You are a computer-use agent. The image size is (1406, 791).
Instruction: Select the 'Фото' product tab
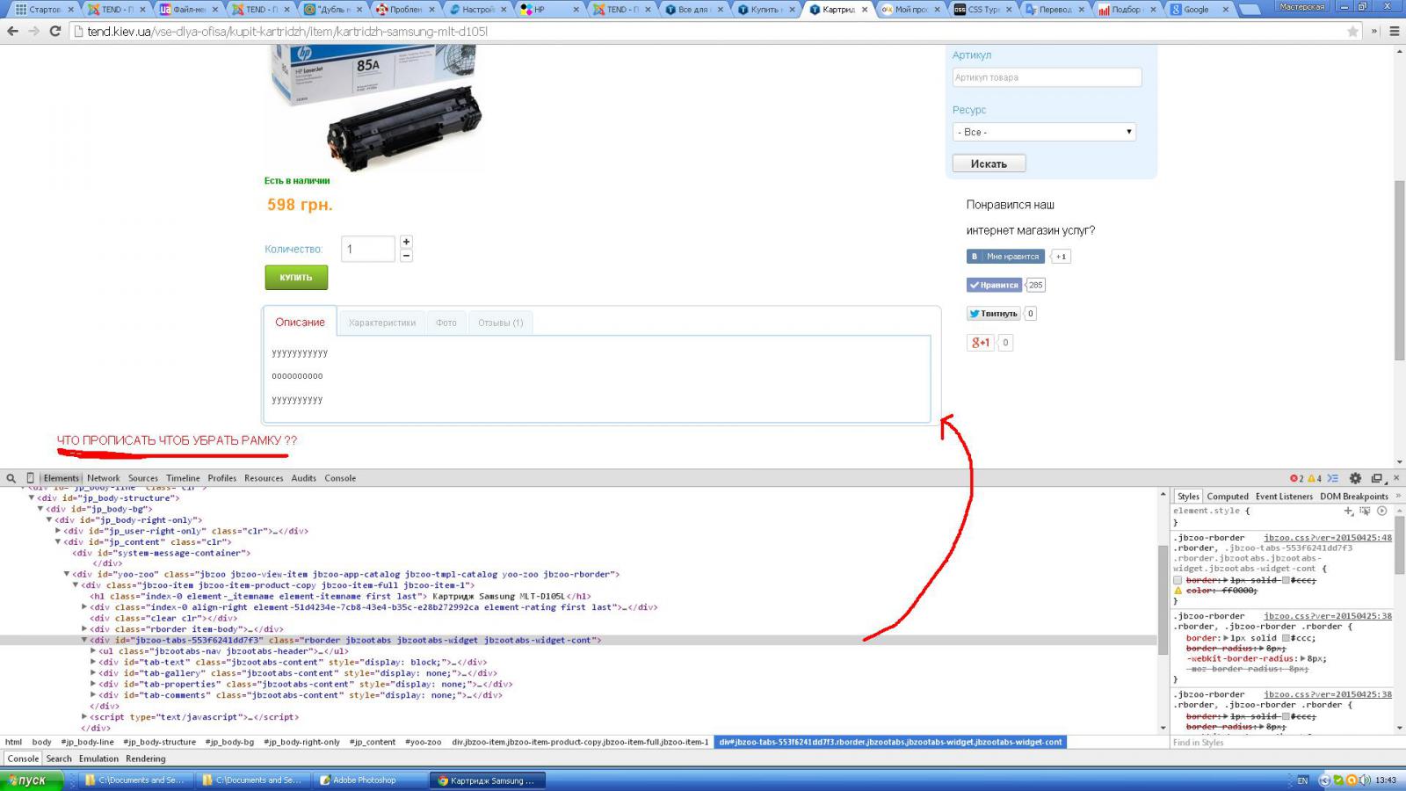point(446,323)
